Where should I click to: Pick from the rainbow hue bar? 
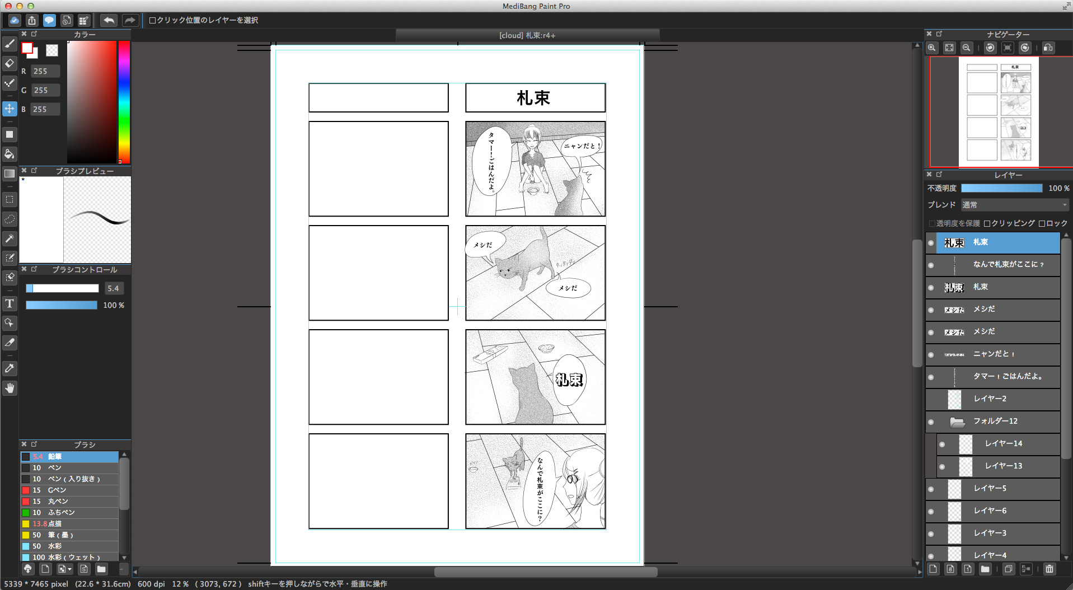pyautogui.click(x=124, y=102)
